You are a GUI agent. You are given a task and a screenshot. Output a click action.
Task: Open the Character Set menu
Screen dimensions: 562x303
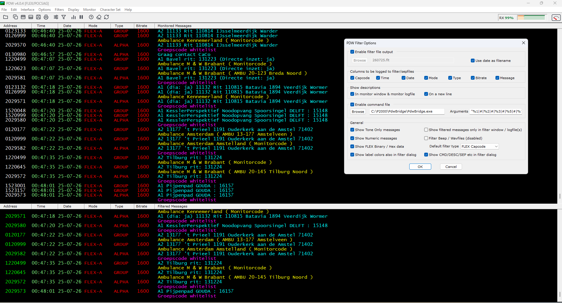110,10
